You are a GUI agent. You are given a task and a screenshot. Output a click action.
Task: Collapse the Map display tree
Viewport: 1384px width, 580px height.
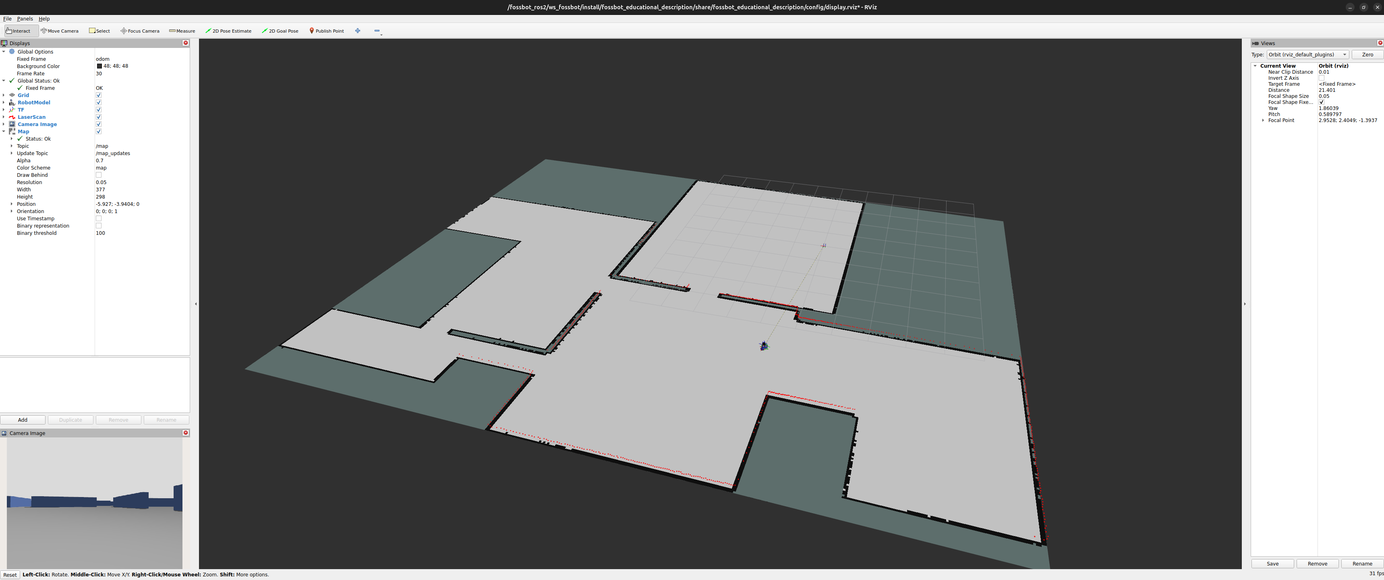coord(4,132)
